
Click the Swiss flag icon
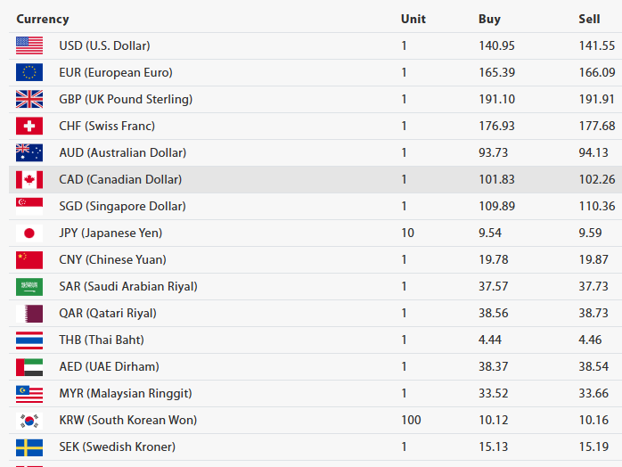tap(29, 126)
